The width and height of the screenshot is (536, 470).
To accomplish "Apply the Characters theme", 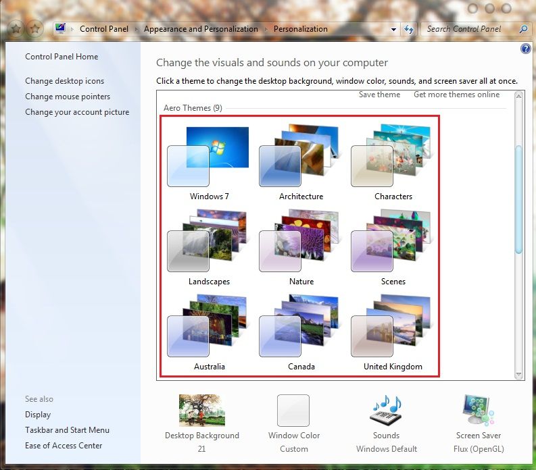I will (x=393, y=163).
